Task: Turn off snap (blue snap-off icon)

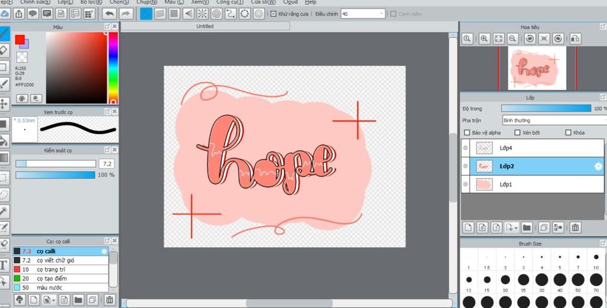Action: pos(146,14)
